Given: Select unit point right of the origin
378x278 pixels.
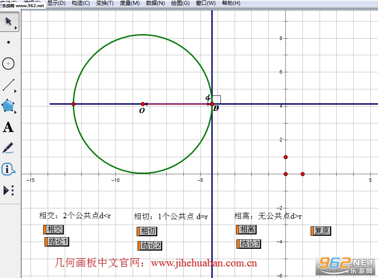Looking at the screenshot, I should 303,174.
